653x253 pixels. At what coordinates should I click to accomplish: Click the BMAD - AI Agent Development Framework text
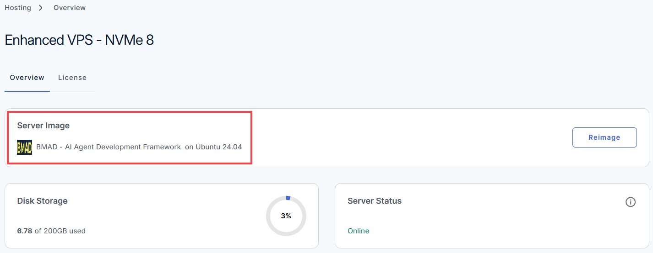pyautogui.click(x=109, y=147)
